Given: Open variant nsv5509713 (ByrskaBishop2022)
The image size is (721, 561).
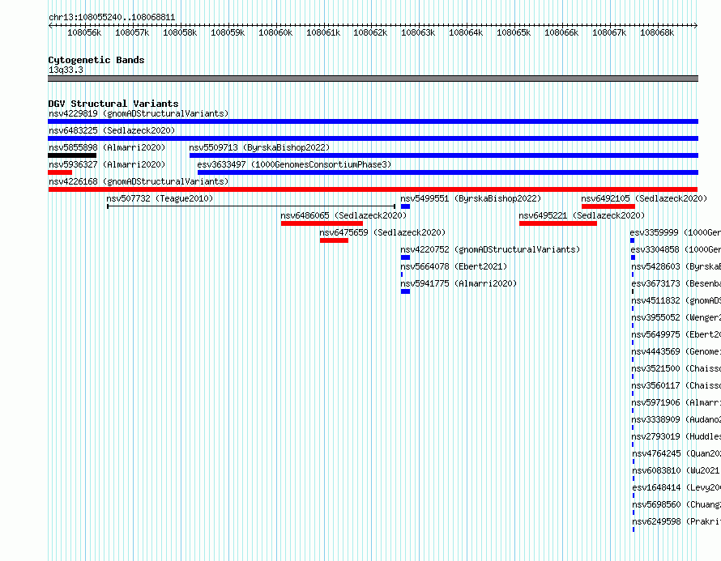Looking at the screenshot, I should click(x=259, y=147).
